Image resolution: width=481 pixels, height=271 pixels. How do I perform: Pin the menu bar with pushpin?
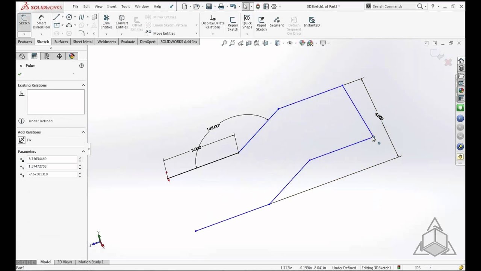(171, 6)
